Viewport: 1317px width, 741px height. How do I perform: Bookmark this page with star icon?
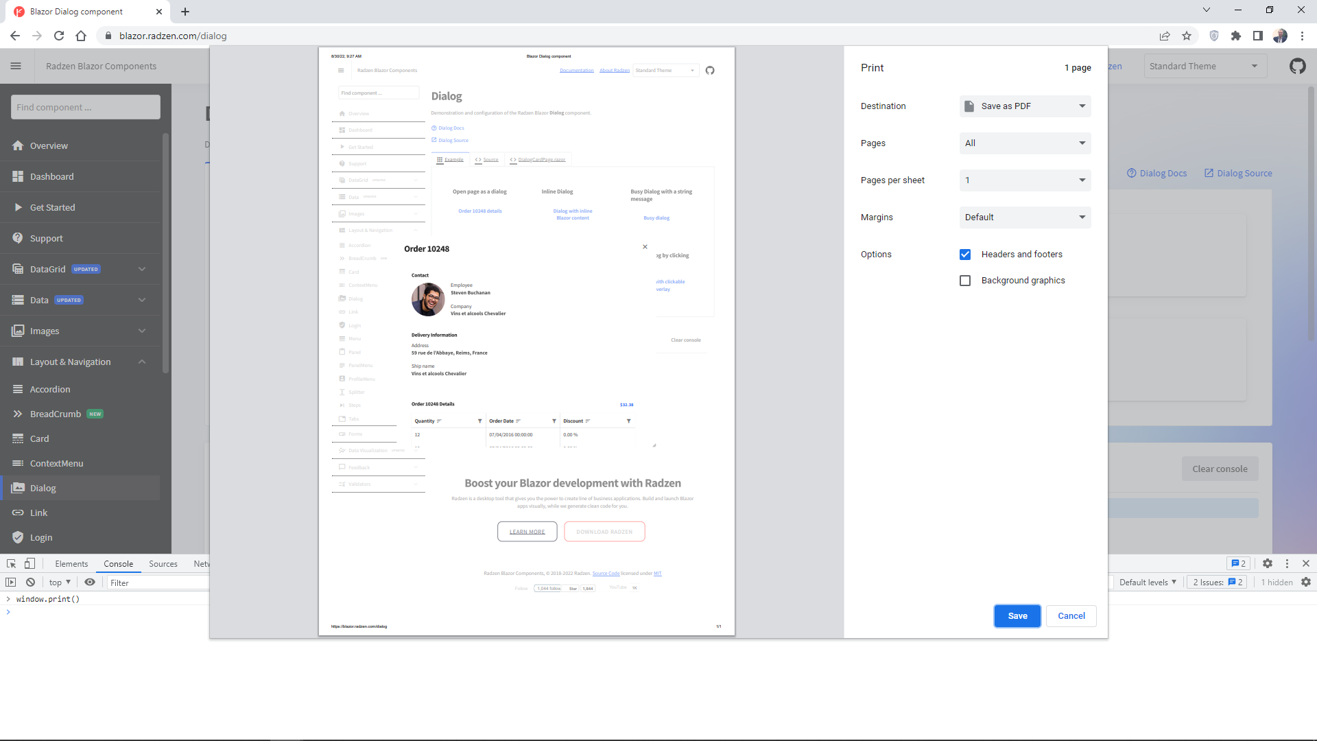tap(1187, 36)
